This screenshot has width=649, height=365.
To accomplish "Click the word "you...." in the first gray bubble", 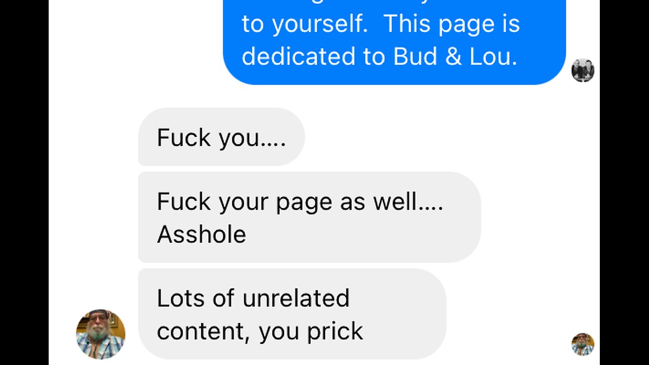I will click(253, 138).
